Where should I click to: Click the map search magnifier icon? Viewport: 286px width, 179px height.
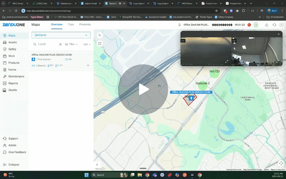pyautogui.click(x=100, y=35)
